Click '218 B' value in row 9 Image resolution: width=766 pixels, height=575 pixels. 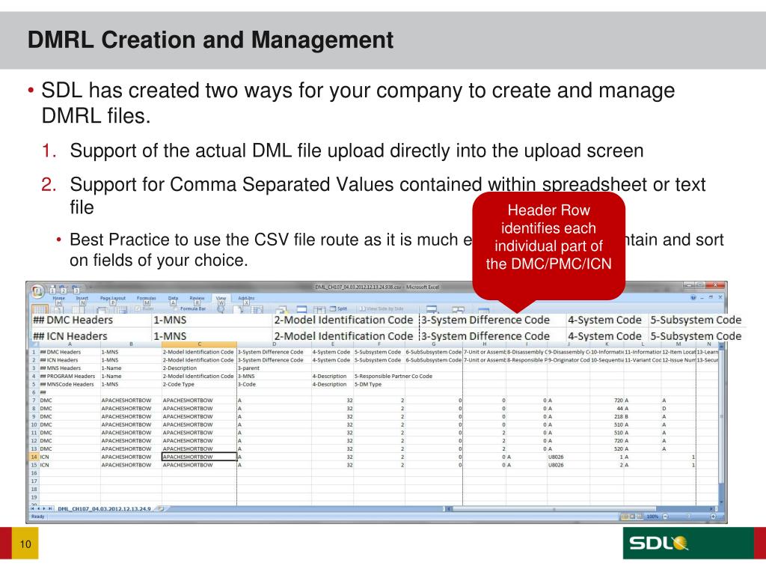(621, 416)
